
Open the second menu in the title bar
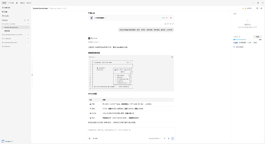[29, 3]
